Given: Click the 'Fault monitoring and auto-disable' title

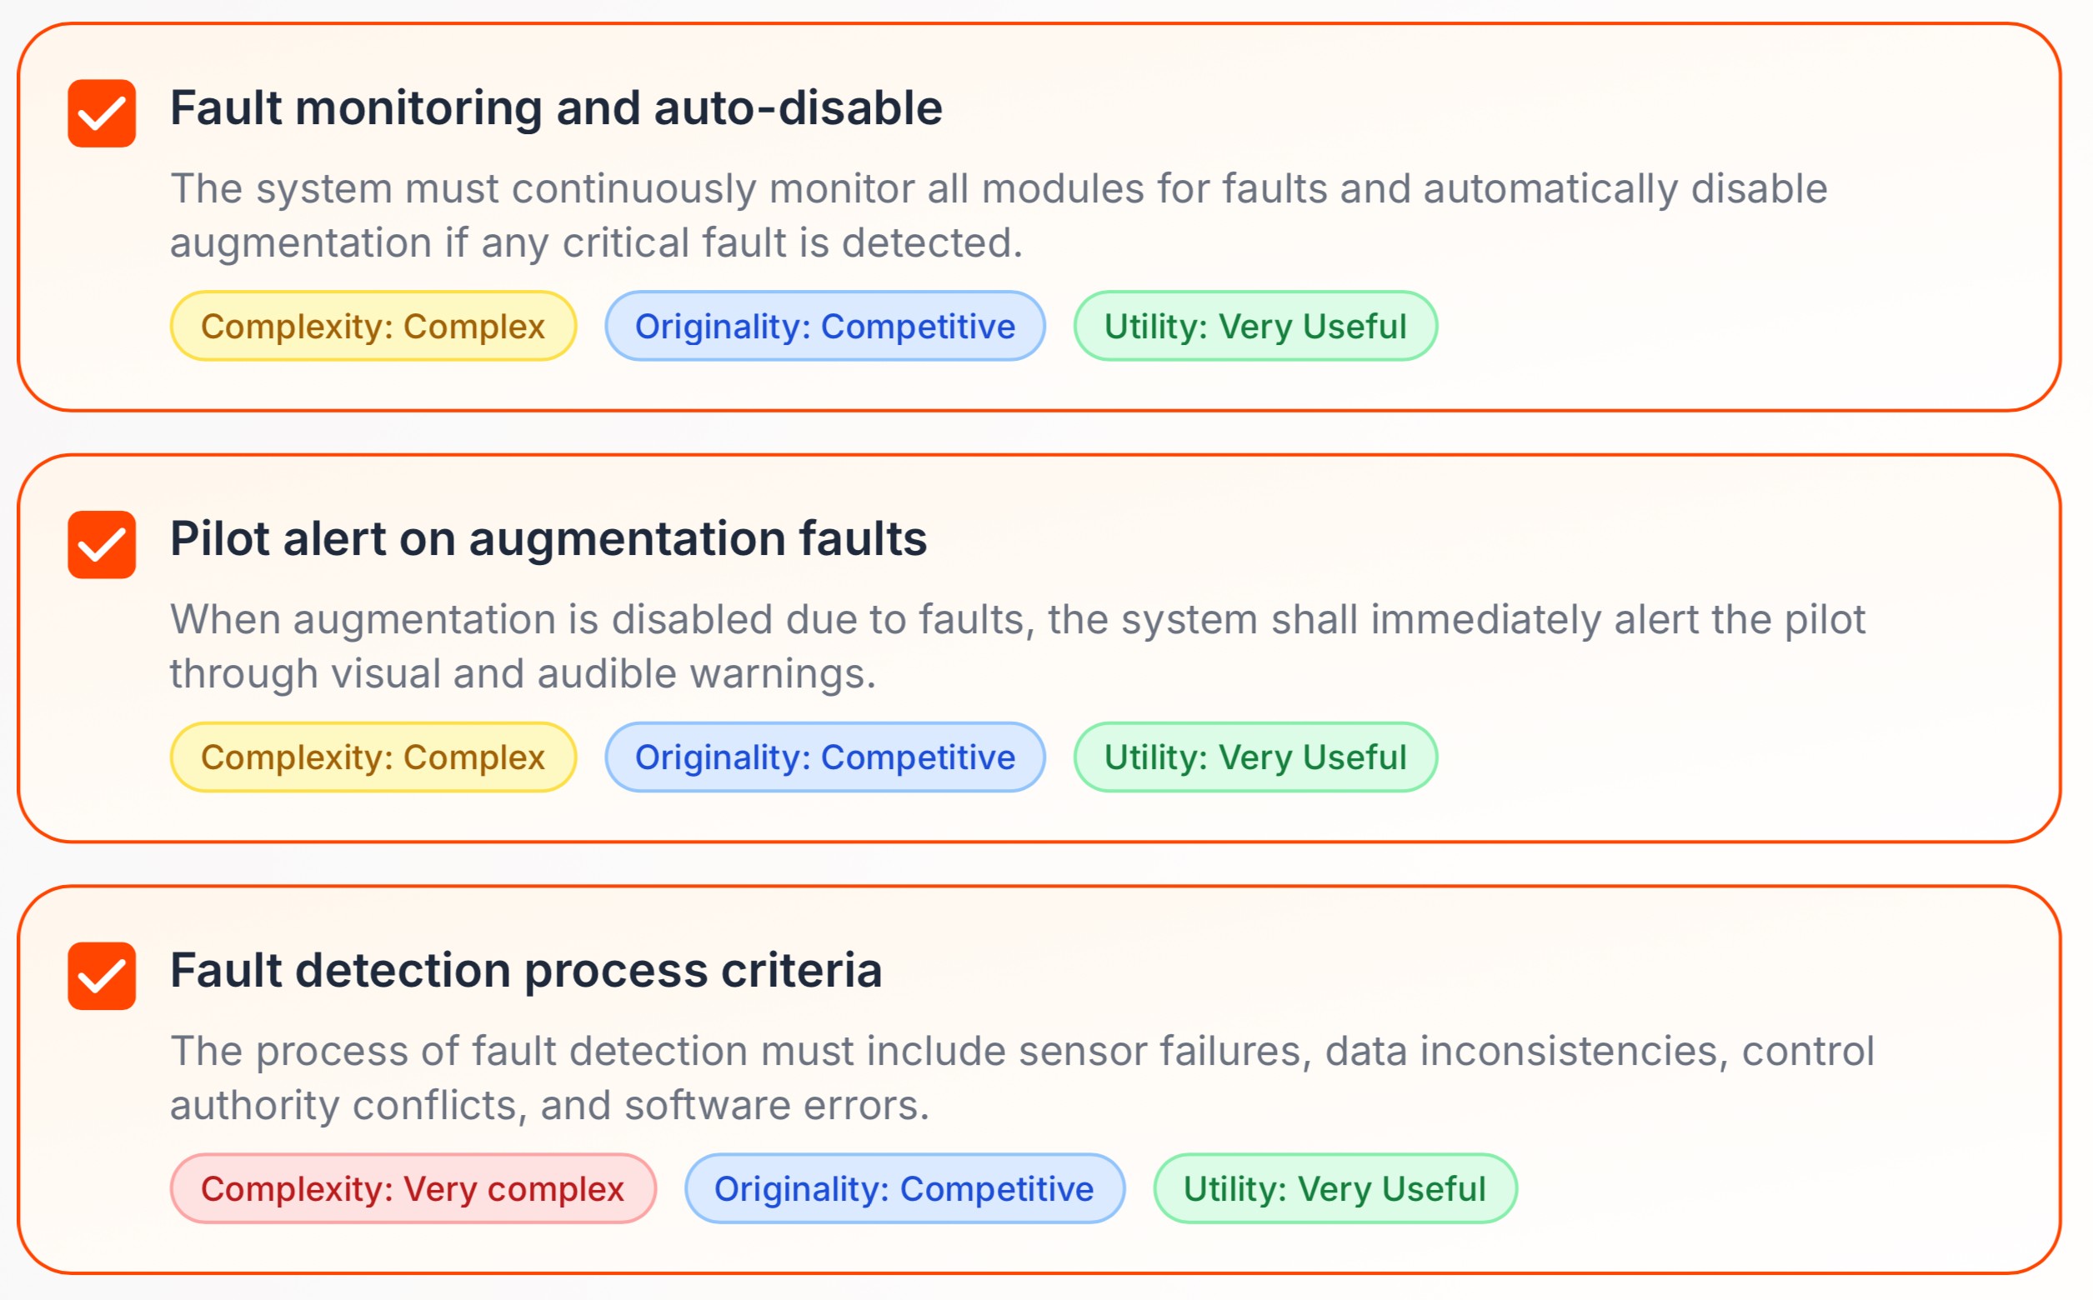Looking at the screenshot, I should 555,108.
